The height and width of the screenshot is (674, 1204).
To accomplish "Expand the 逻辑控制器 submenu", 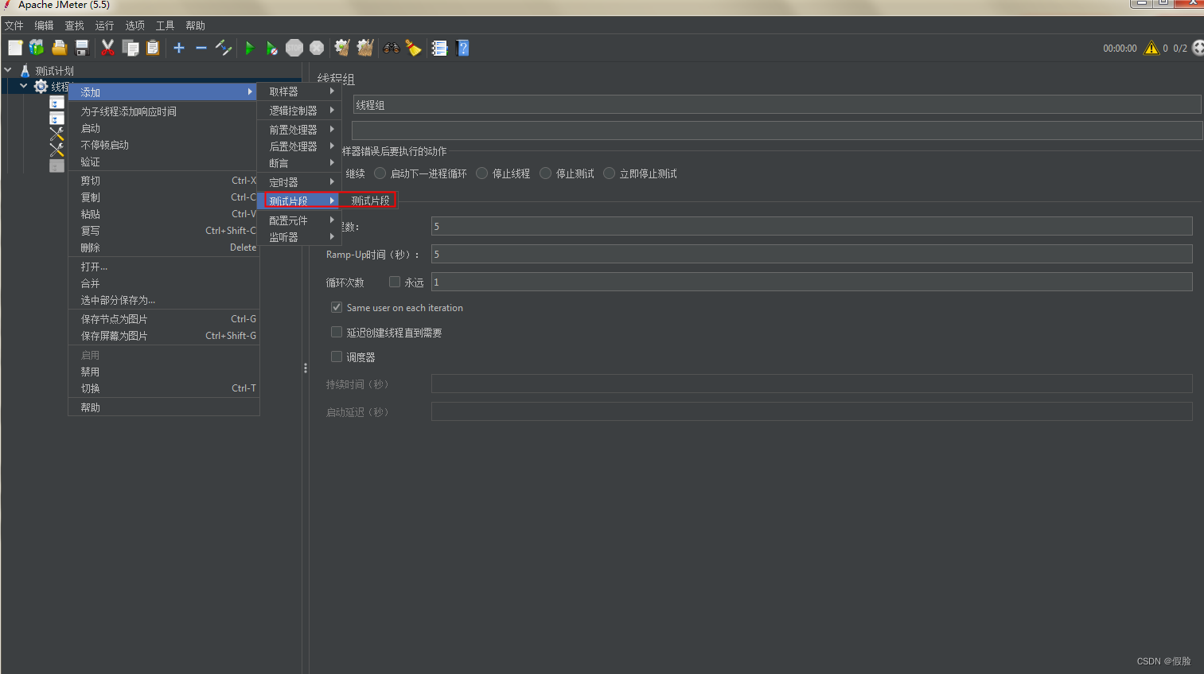I will [x=299, y=111].
